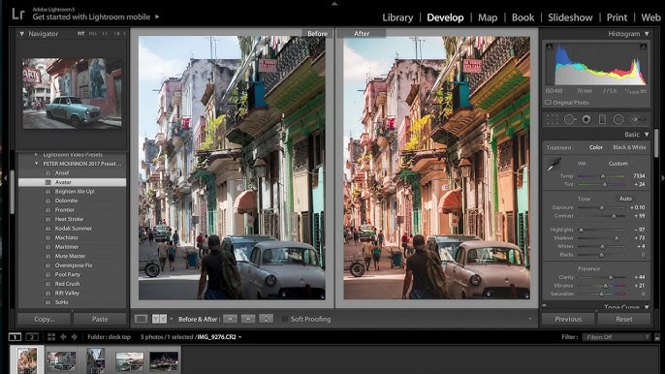
Task: Open the grid view icon in filmstrip bar
Action: pyautogui.click(x=51, y=336)
